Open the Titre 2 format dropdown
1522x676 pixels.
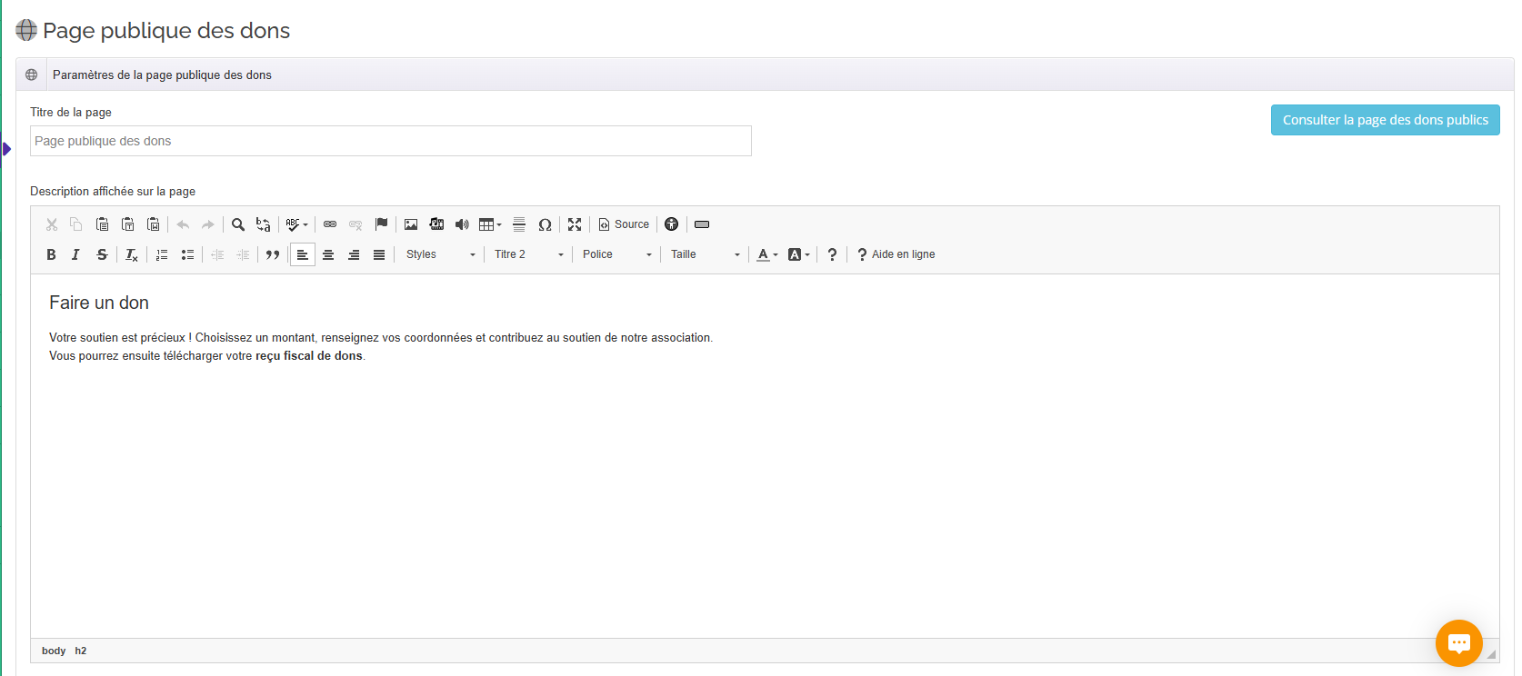pos(529,254)
